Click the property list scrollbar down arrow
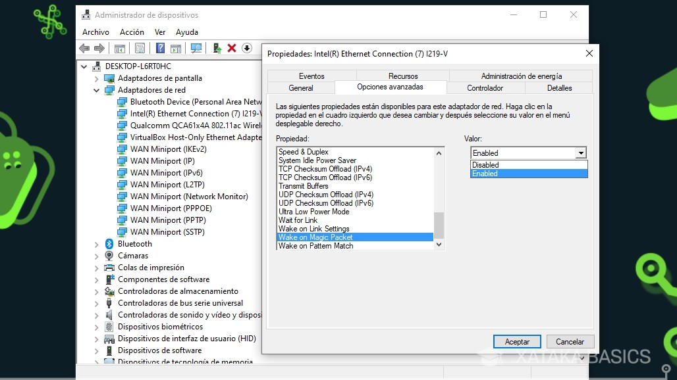 (438, 244)
